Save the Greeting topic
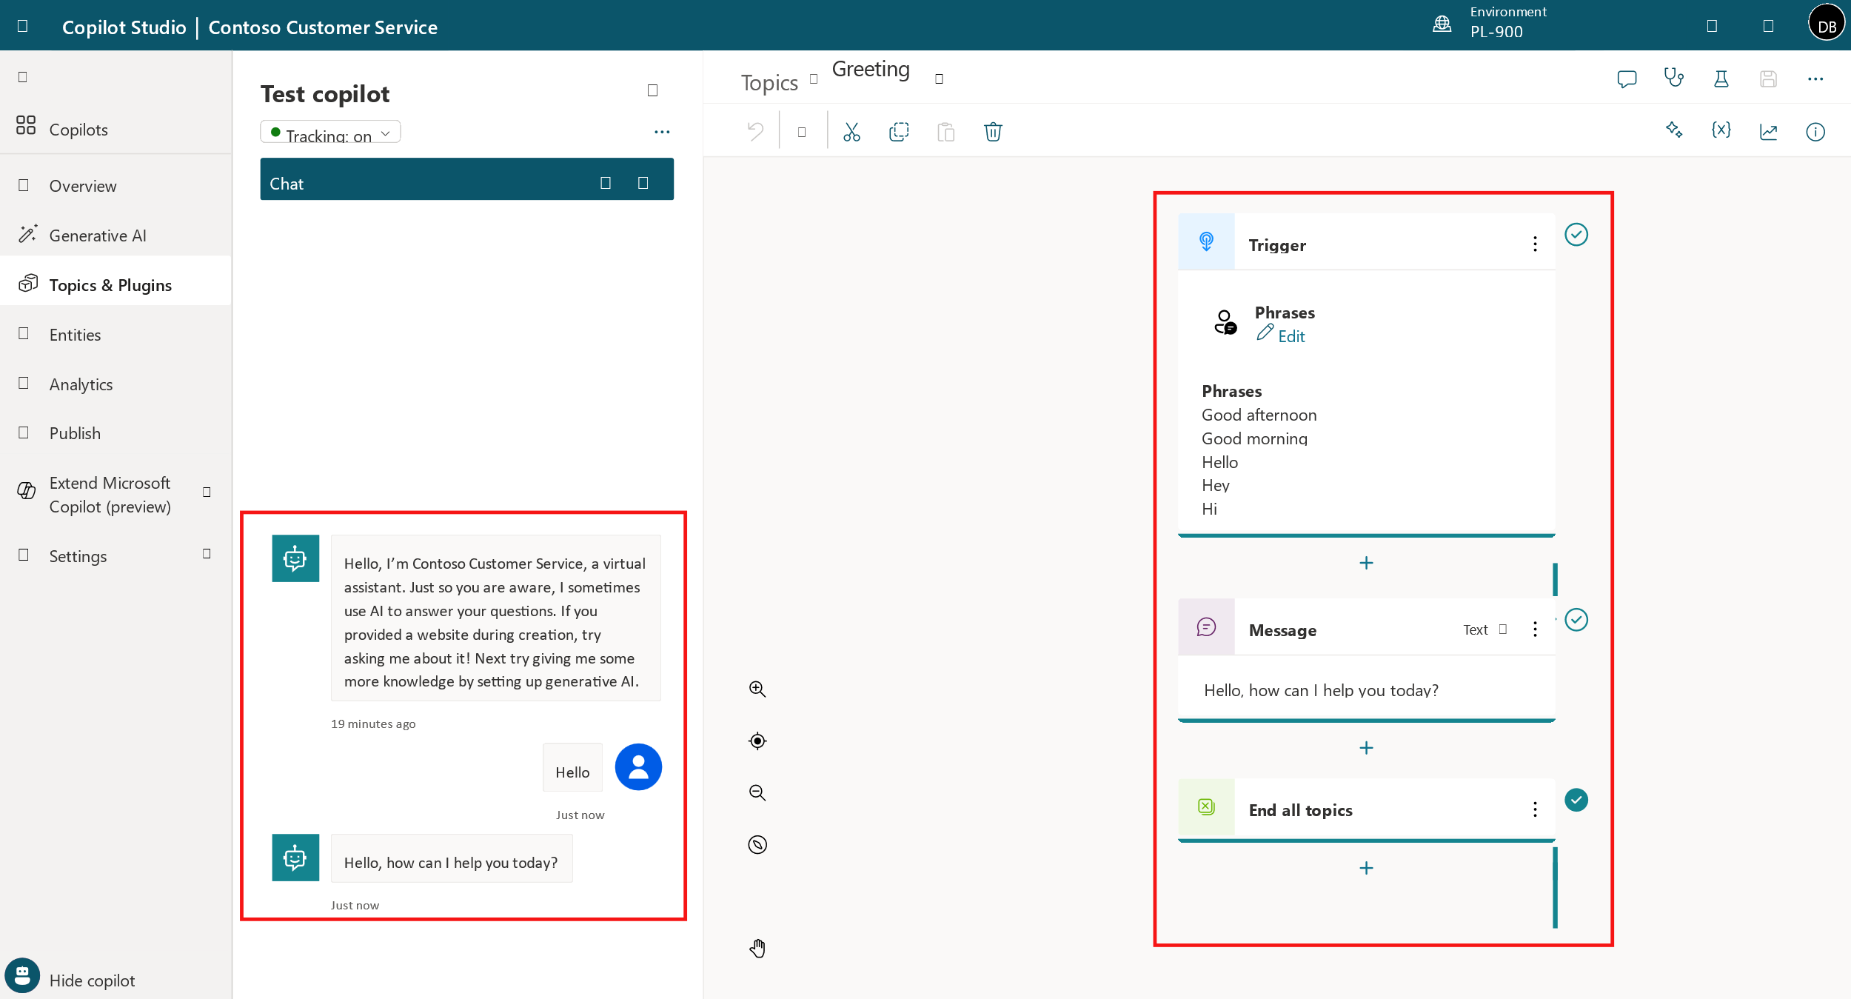 (1768, 78)
